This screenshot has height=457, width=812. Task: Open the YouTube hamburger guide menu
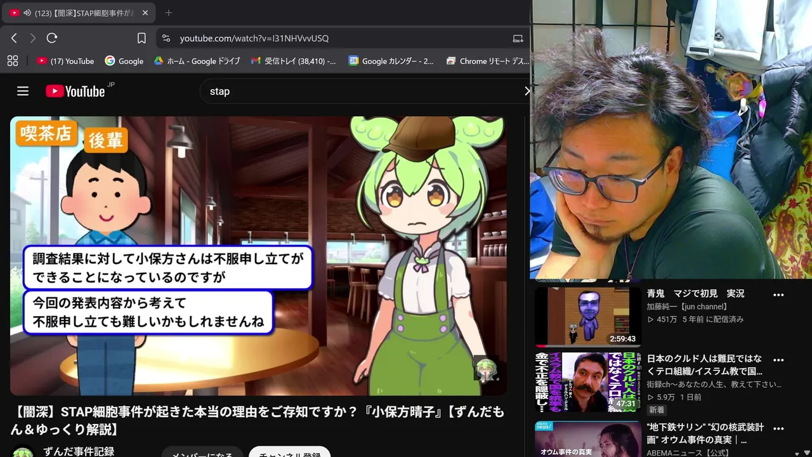click(23, 91)
